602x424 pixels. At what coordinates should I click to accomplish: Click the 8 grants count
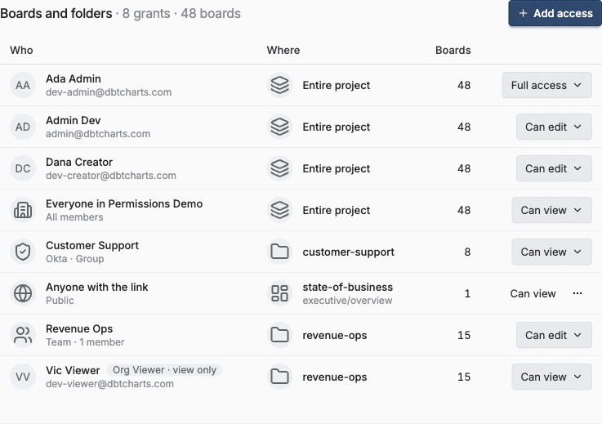(x=146, y=13)
